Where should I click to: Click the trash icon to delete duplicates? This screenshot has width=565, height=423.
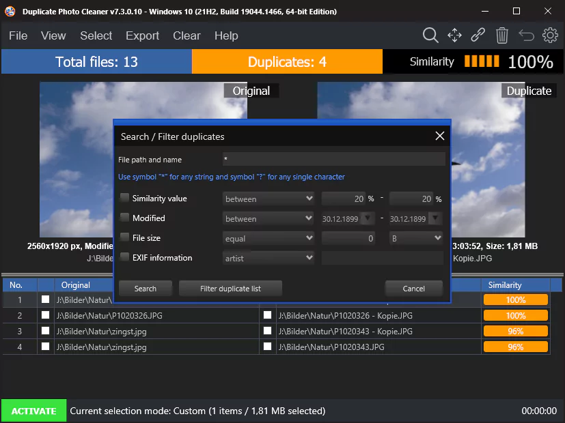(501, 35)
